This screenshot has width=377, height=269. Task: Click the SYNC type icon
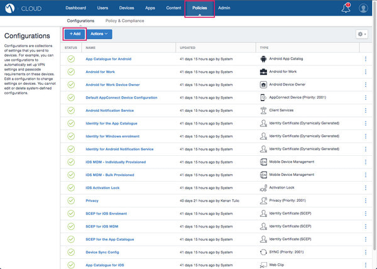pos(263,252)
